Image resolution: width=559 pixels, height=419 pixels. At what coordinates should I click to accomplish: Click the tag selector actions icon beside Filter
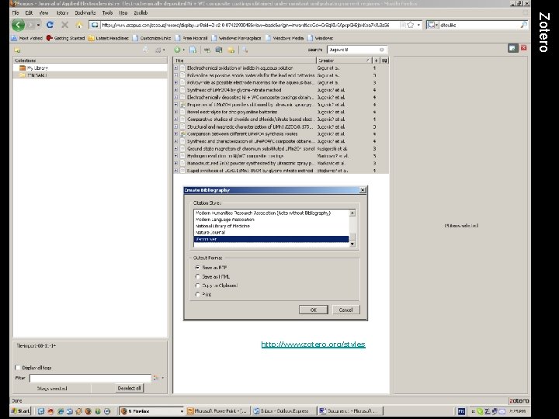coord(156,378)
